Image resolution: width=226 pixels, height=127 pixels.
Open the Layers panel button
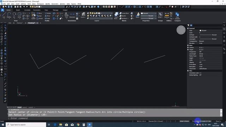pyautogui.click(x=83, y=15)
